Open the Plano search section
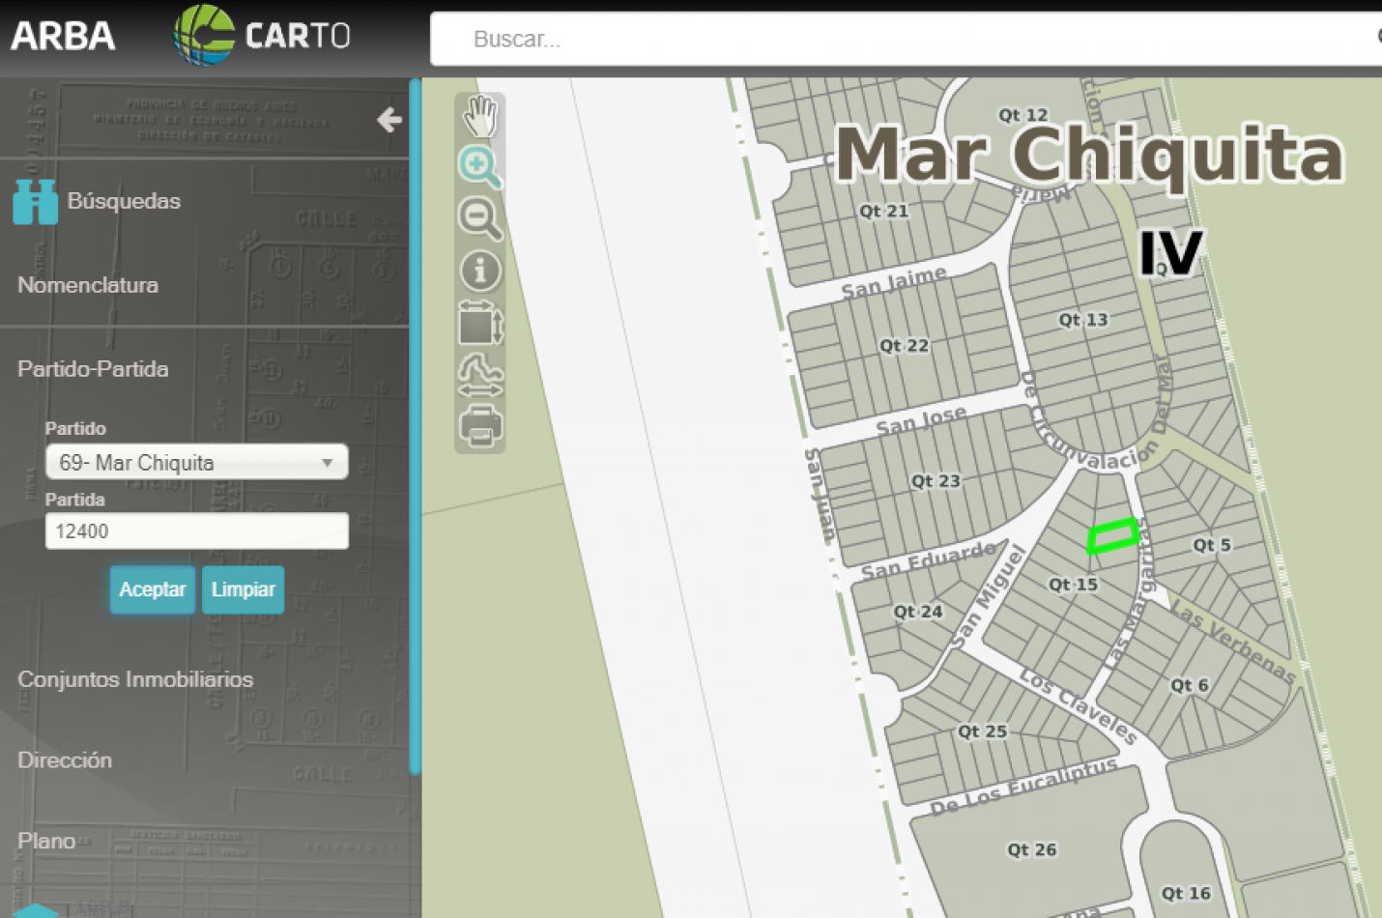 tap(46, 841)
